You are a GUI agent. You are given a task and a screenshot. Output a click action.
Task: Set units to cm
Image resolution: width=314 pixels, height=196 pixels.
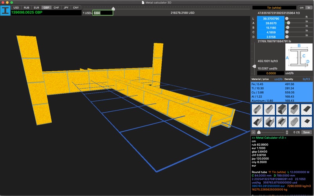[301, 7]
